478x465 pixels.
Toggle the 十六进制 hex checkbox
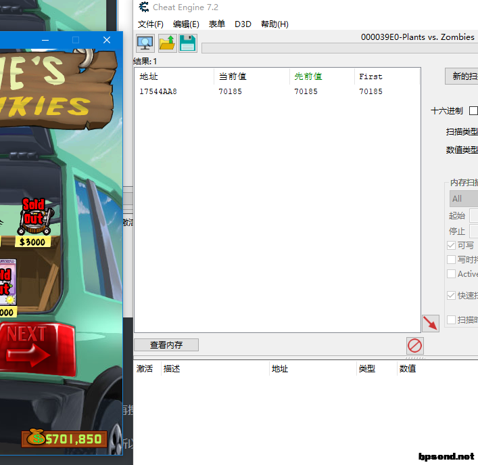pos(473,111)
